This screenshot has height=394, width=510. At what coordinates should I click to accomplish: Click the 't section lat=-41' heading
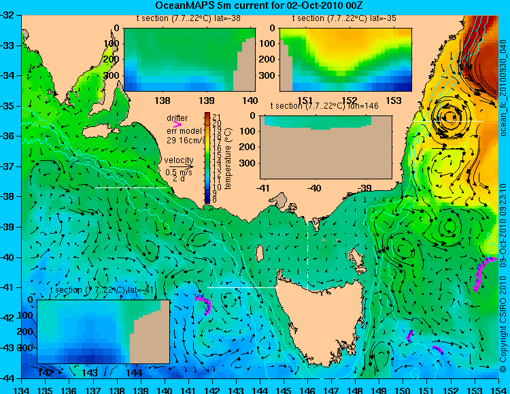click(x=102, y=290)
